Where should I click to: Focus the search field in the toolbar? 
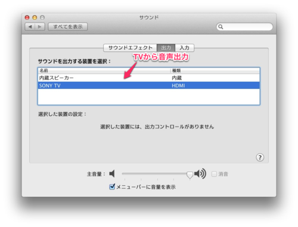click(244, 27)
